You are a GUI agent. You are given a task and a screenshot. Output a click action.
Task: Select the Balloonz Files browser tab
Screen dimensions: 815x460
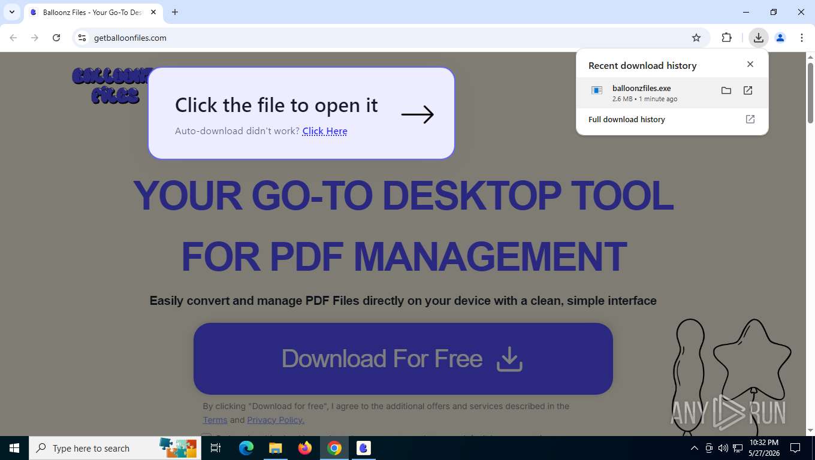click(93, 12)
